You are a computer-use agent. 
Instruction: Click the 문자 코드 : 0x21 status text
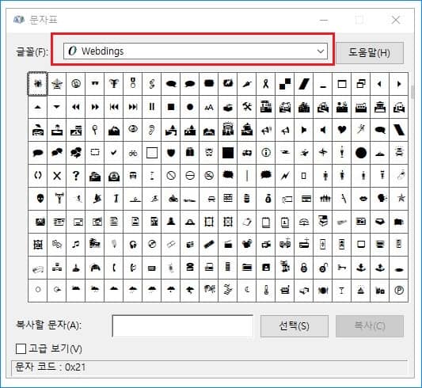51,367
